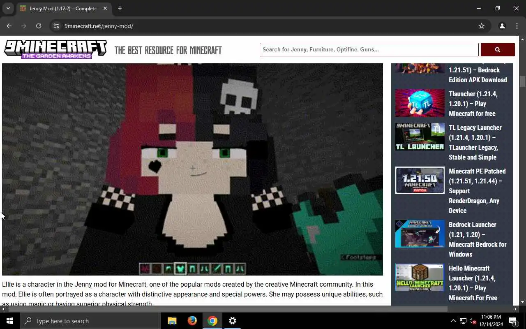Screen dimensions: 526x329
Task: Click the 9Minecraft site logo
Action: (x=55, y=50)
